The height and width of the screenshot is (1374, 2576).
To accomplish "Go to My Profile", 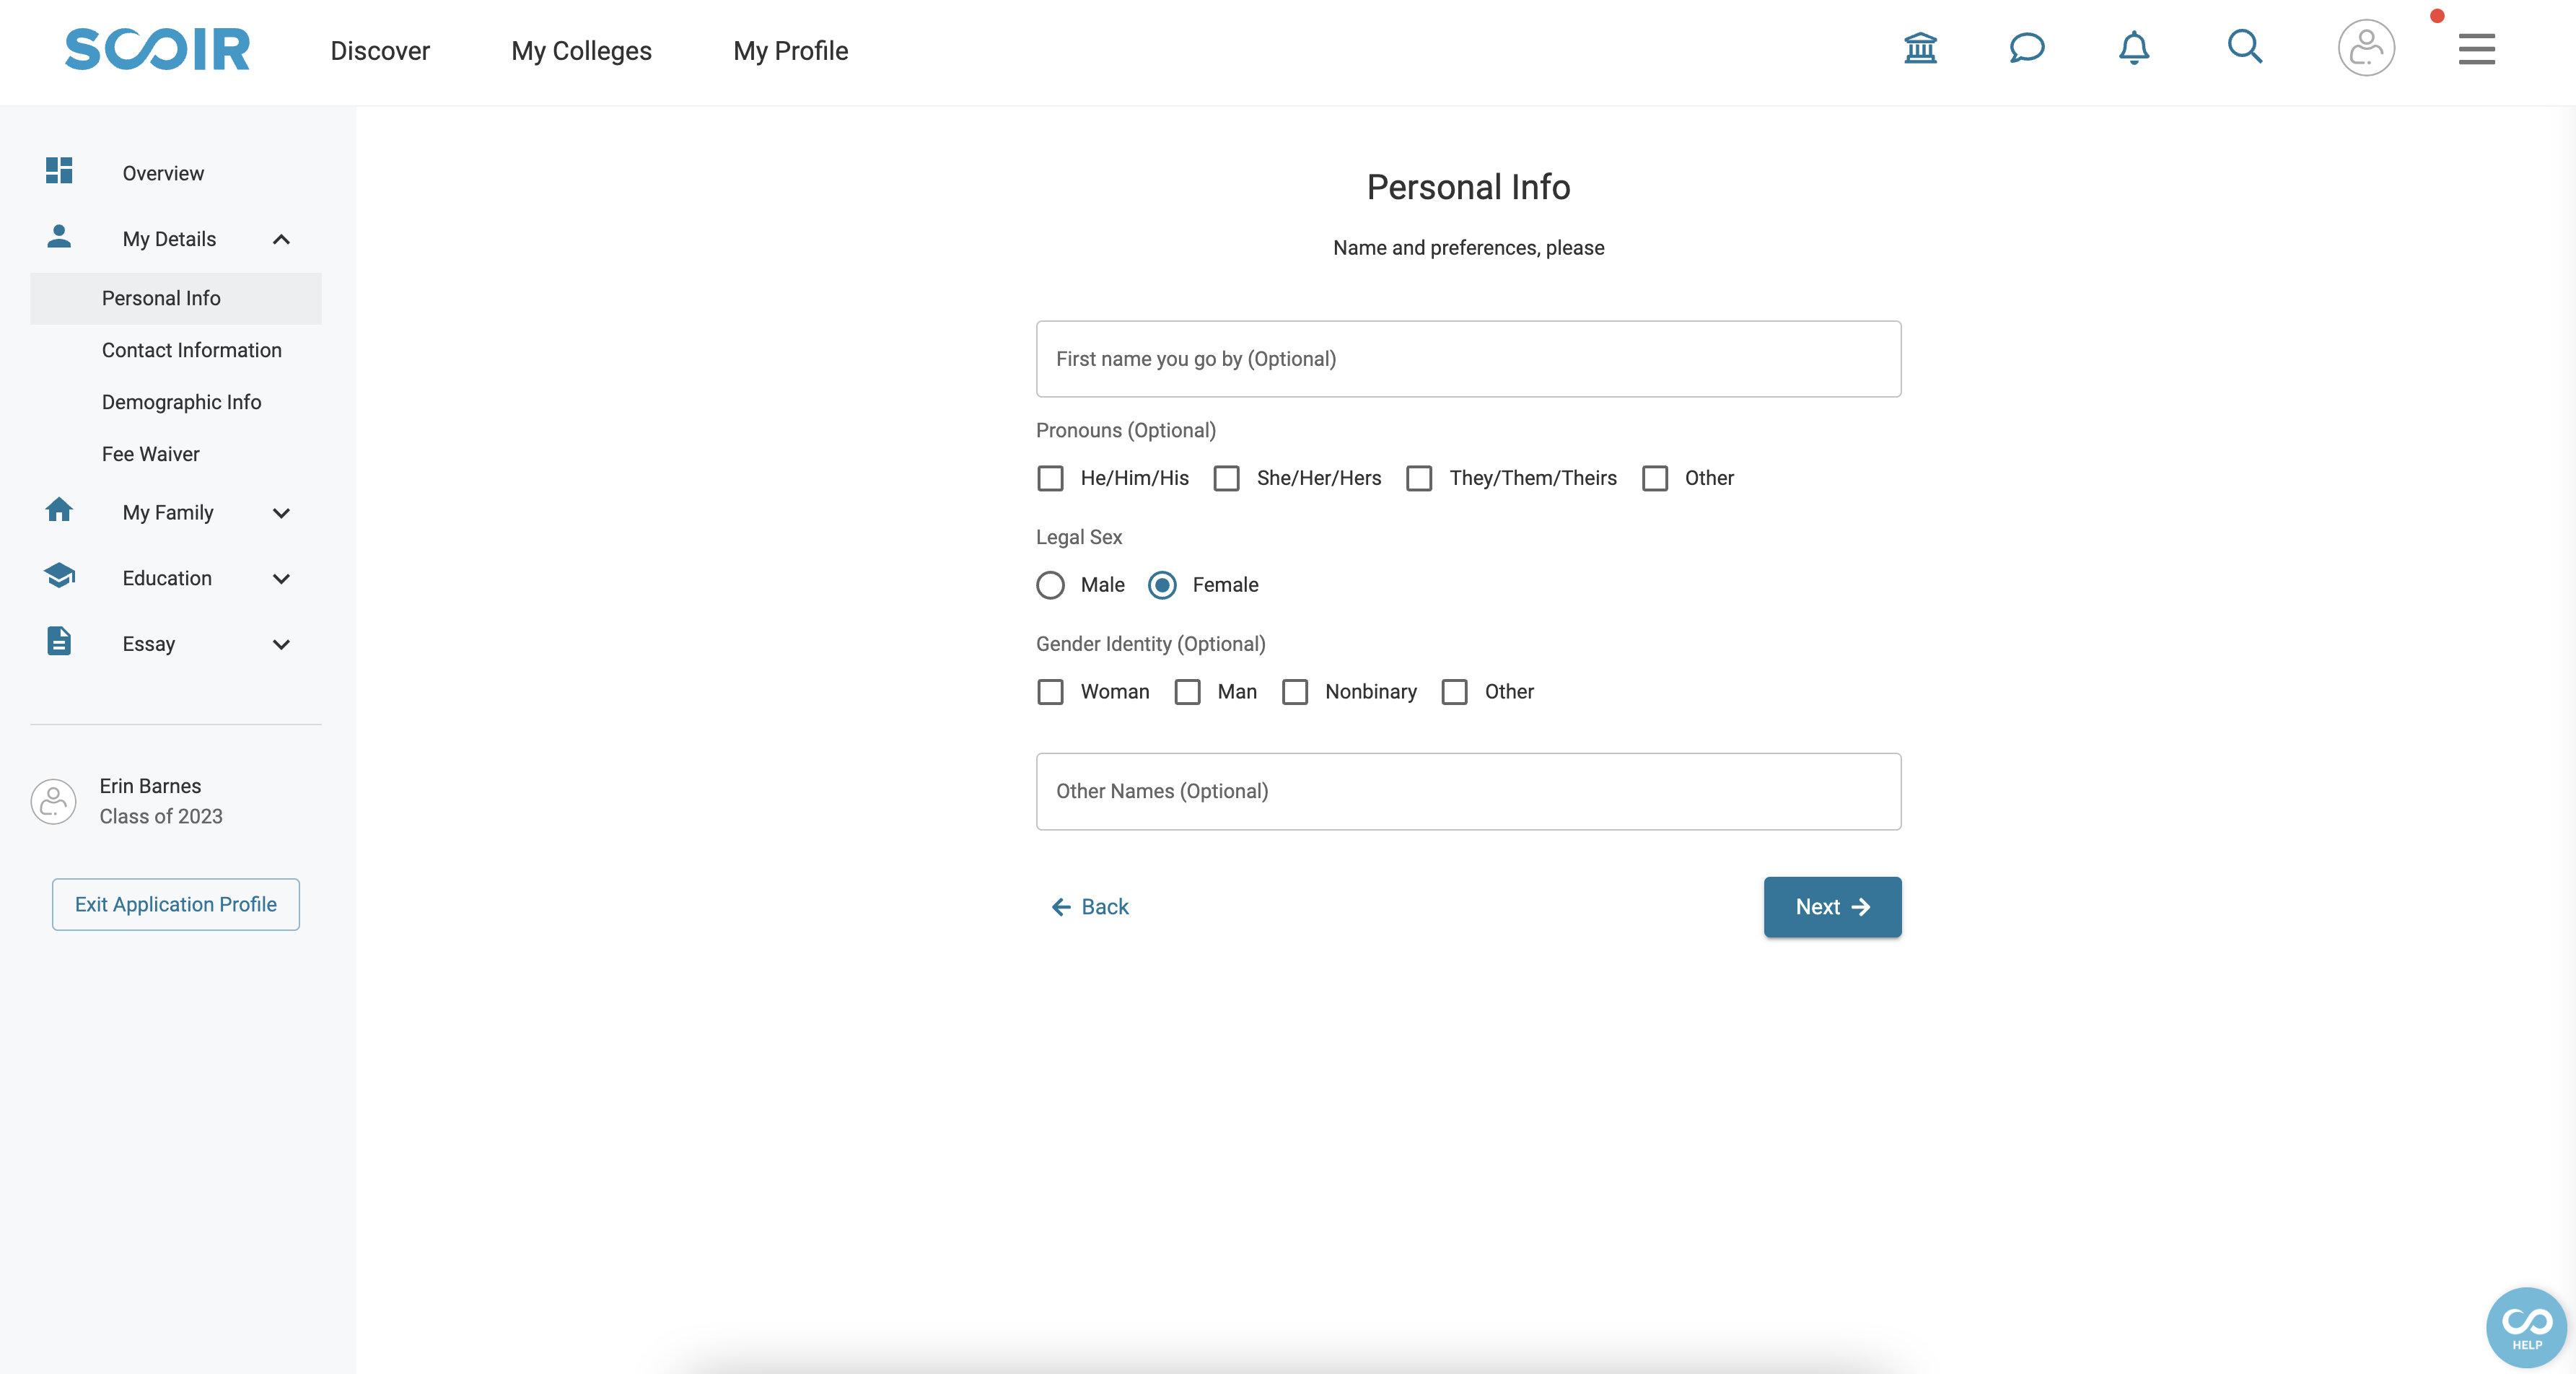I will (790, 50).
